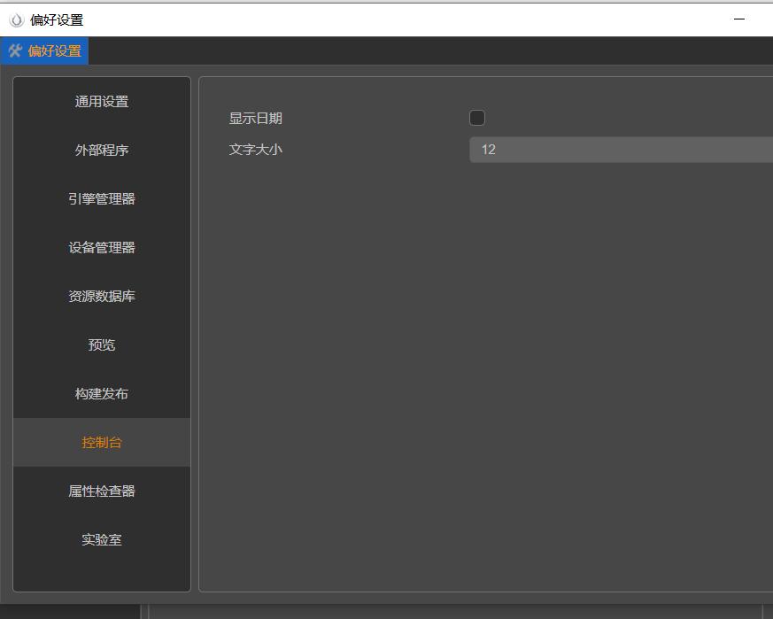Click the 偏好设置 window title

[56, 19]
